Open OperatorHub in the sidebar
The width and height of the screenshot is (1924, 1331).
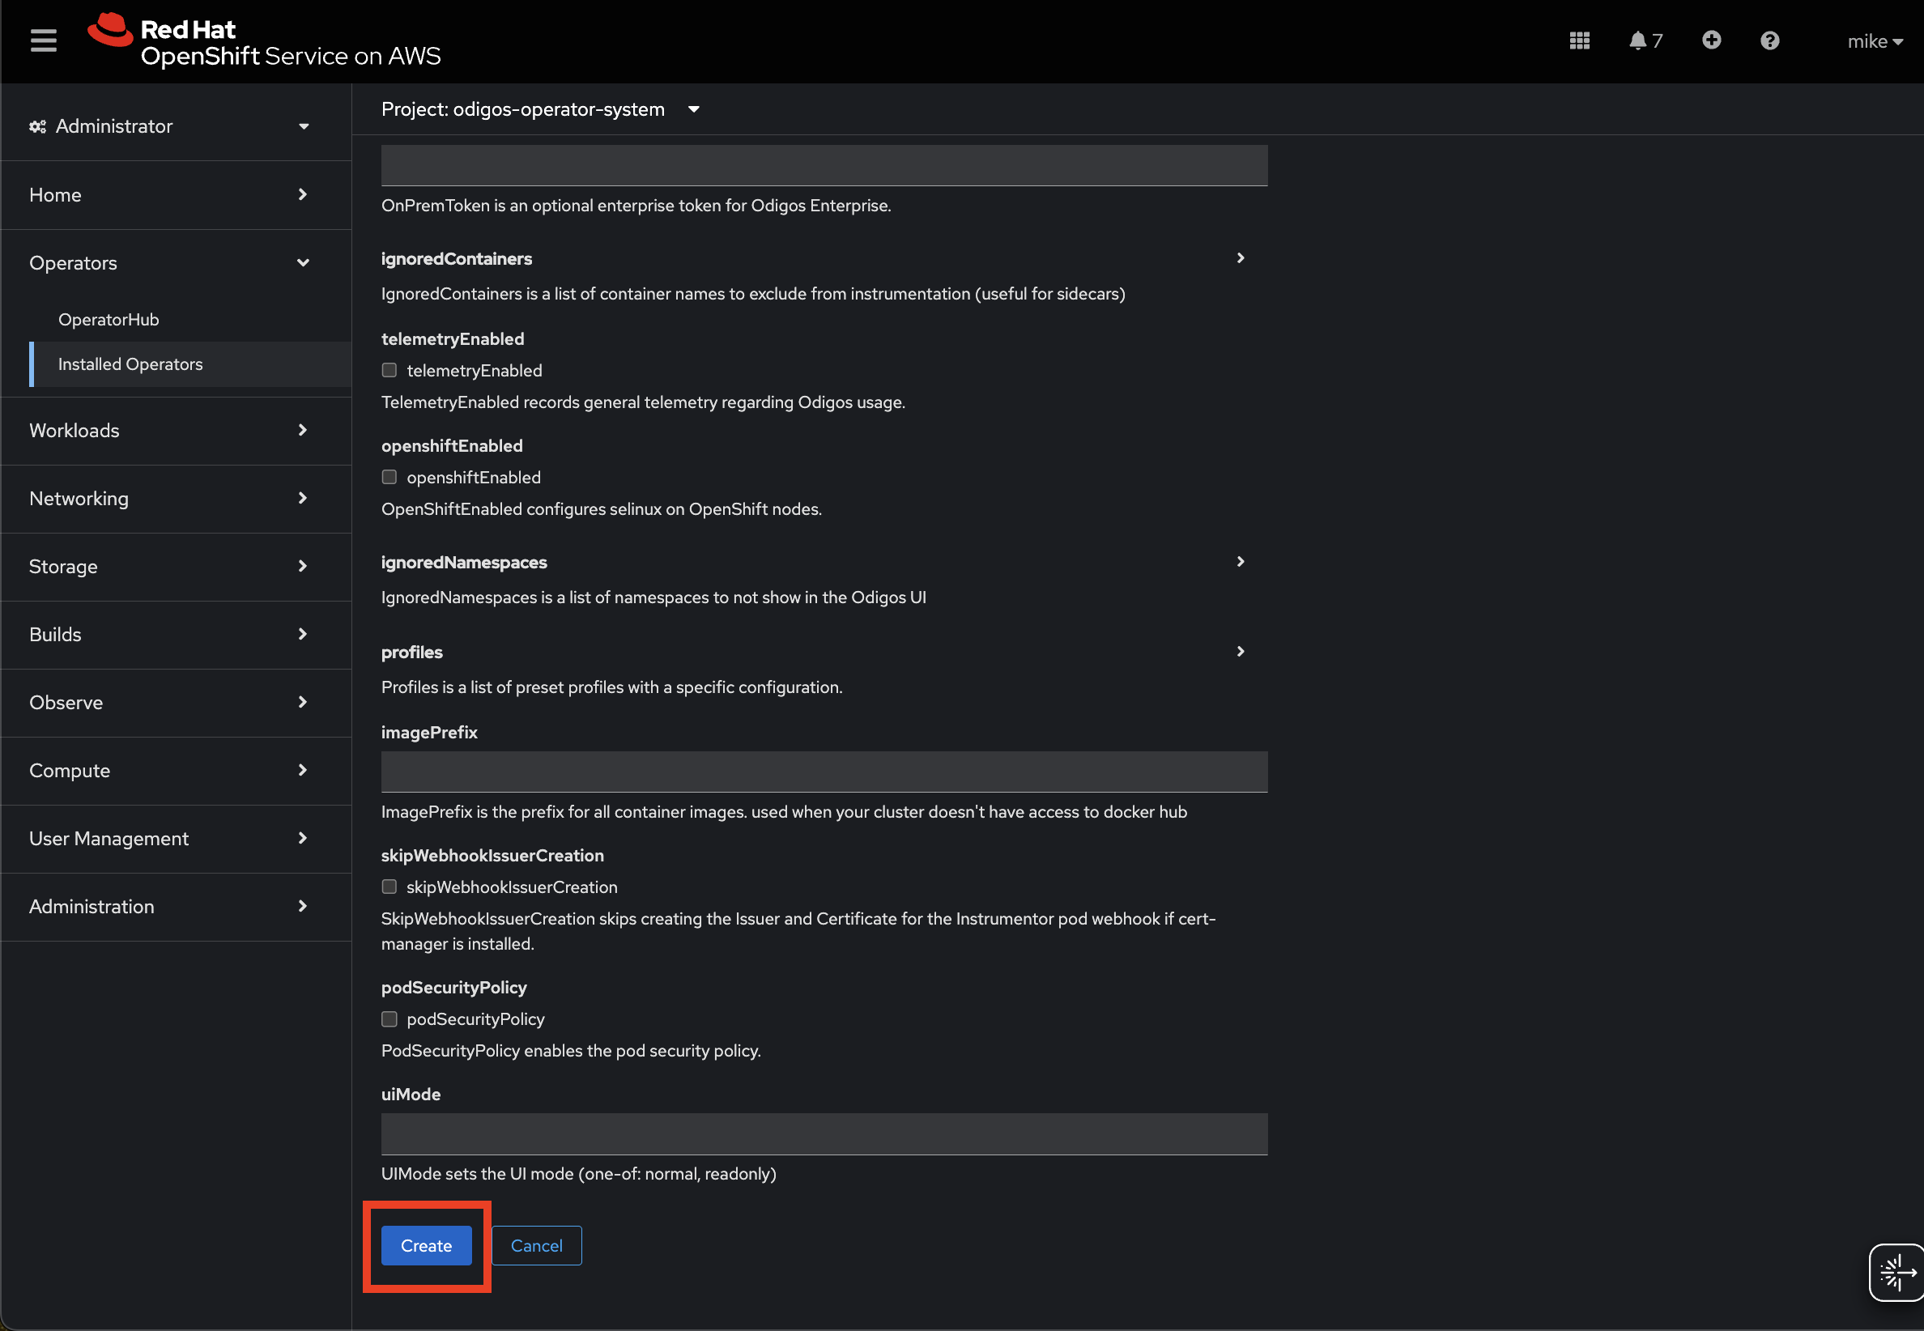109,320
